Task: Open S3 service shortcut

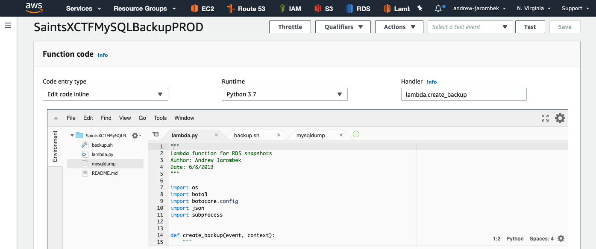Action: 324,8
